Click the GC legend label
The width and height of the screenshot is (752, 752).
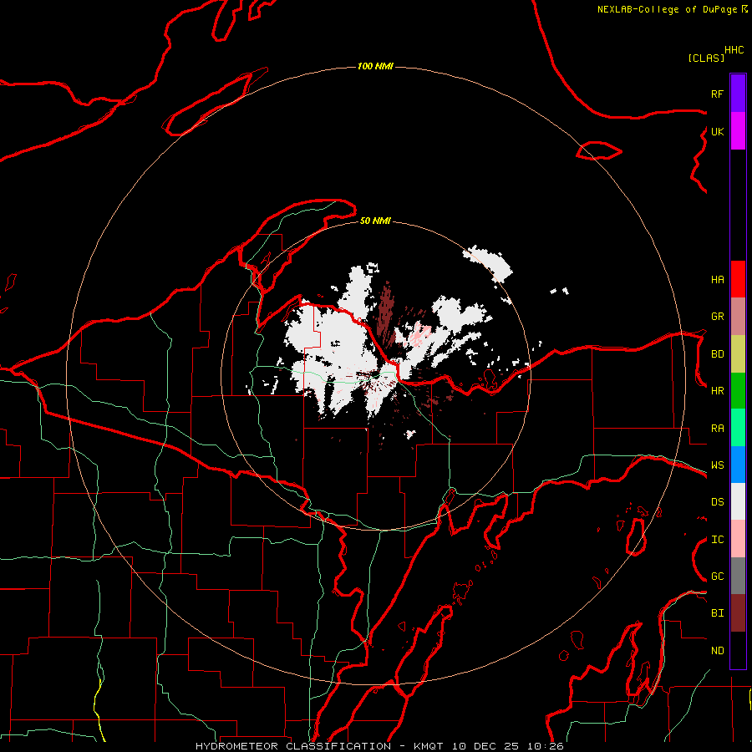tap(717, 577)
